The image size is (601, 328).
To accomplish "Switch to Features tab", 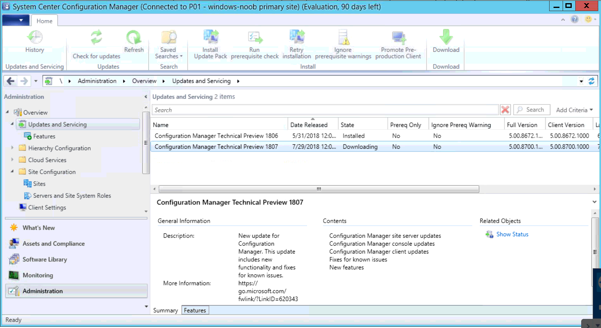I will click(195, 310).
